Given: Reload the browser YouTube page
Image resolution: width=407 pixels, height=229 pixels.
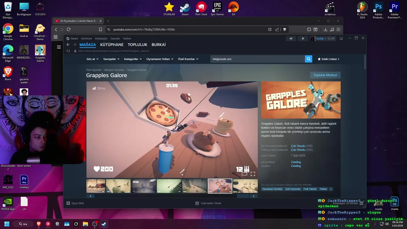Looking at the screenshot, I should click(68, 30).
